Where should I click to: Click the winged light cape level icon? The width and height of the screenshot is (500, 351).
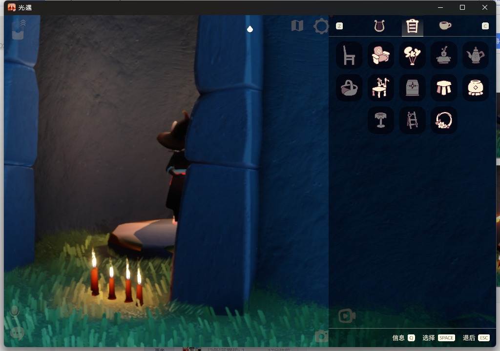(x=19, y=30)
